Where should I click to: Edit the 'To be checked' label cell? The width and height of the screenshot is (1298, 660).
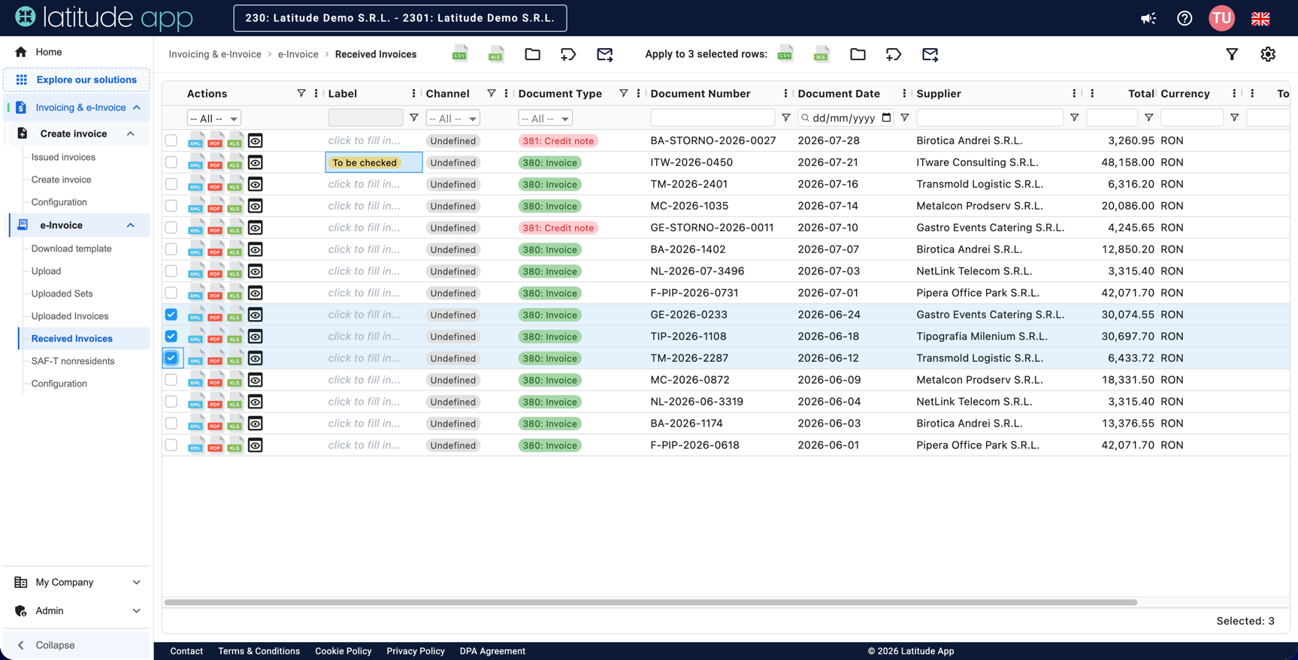pos(374,162)
